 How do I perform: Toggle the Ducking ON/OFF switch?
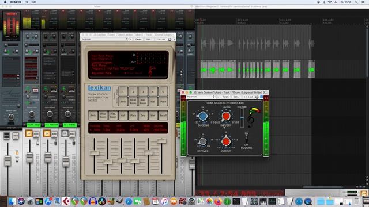(246, 139)
